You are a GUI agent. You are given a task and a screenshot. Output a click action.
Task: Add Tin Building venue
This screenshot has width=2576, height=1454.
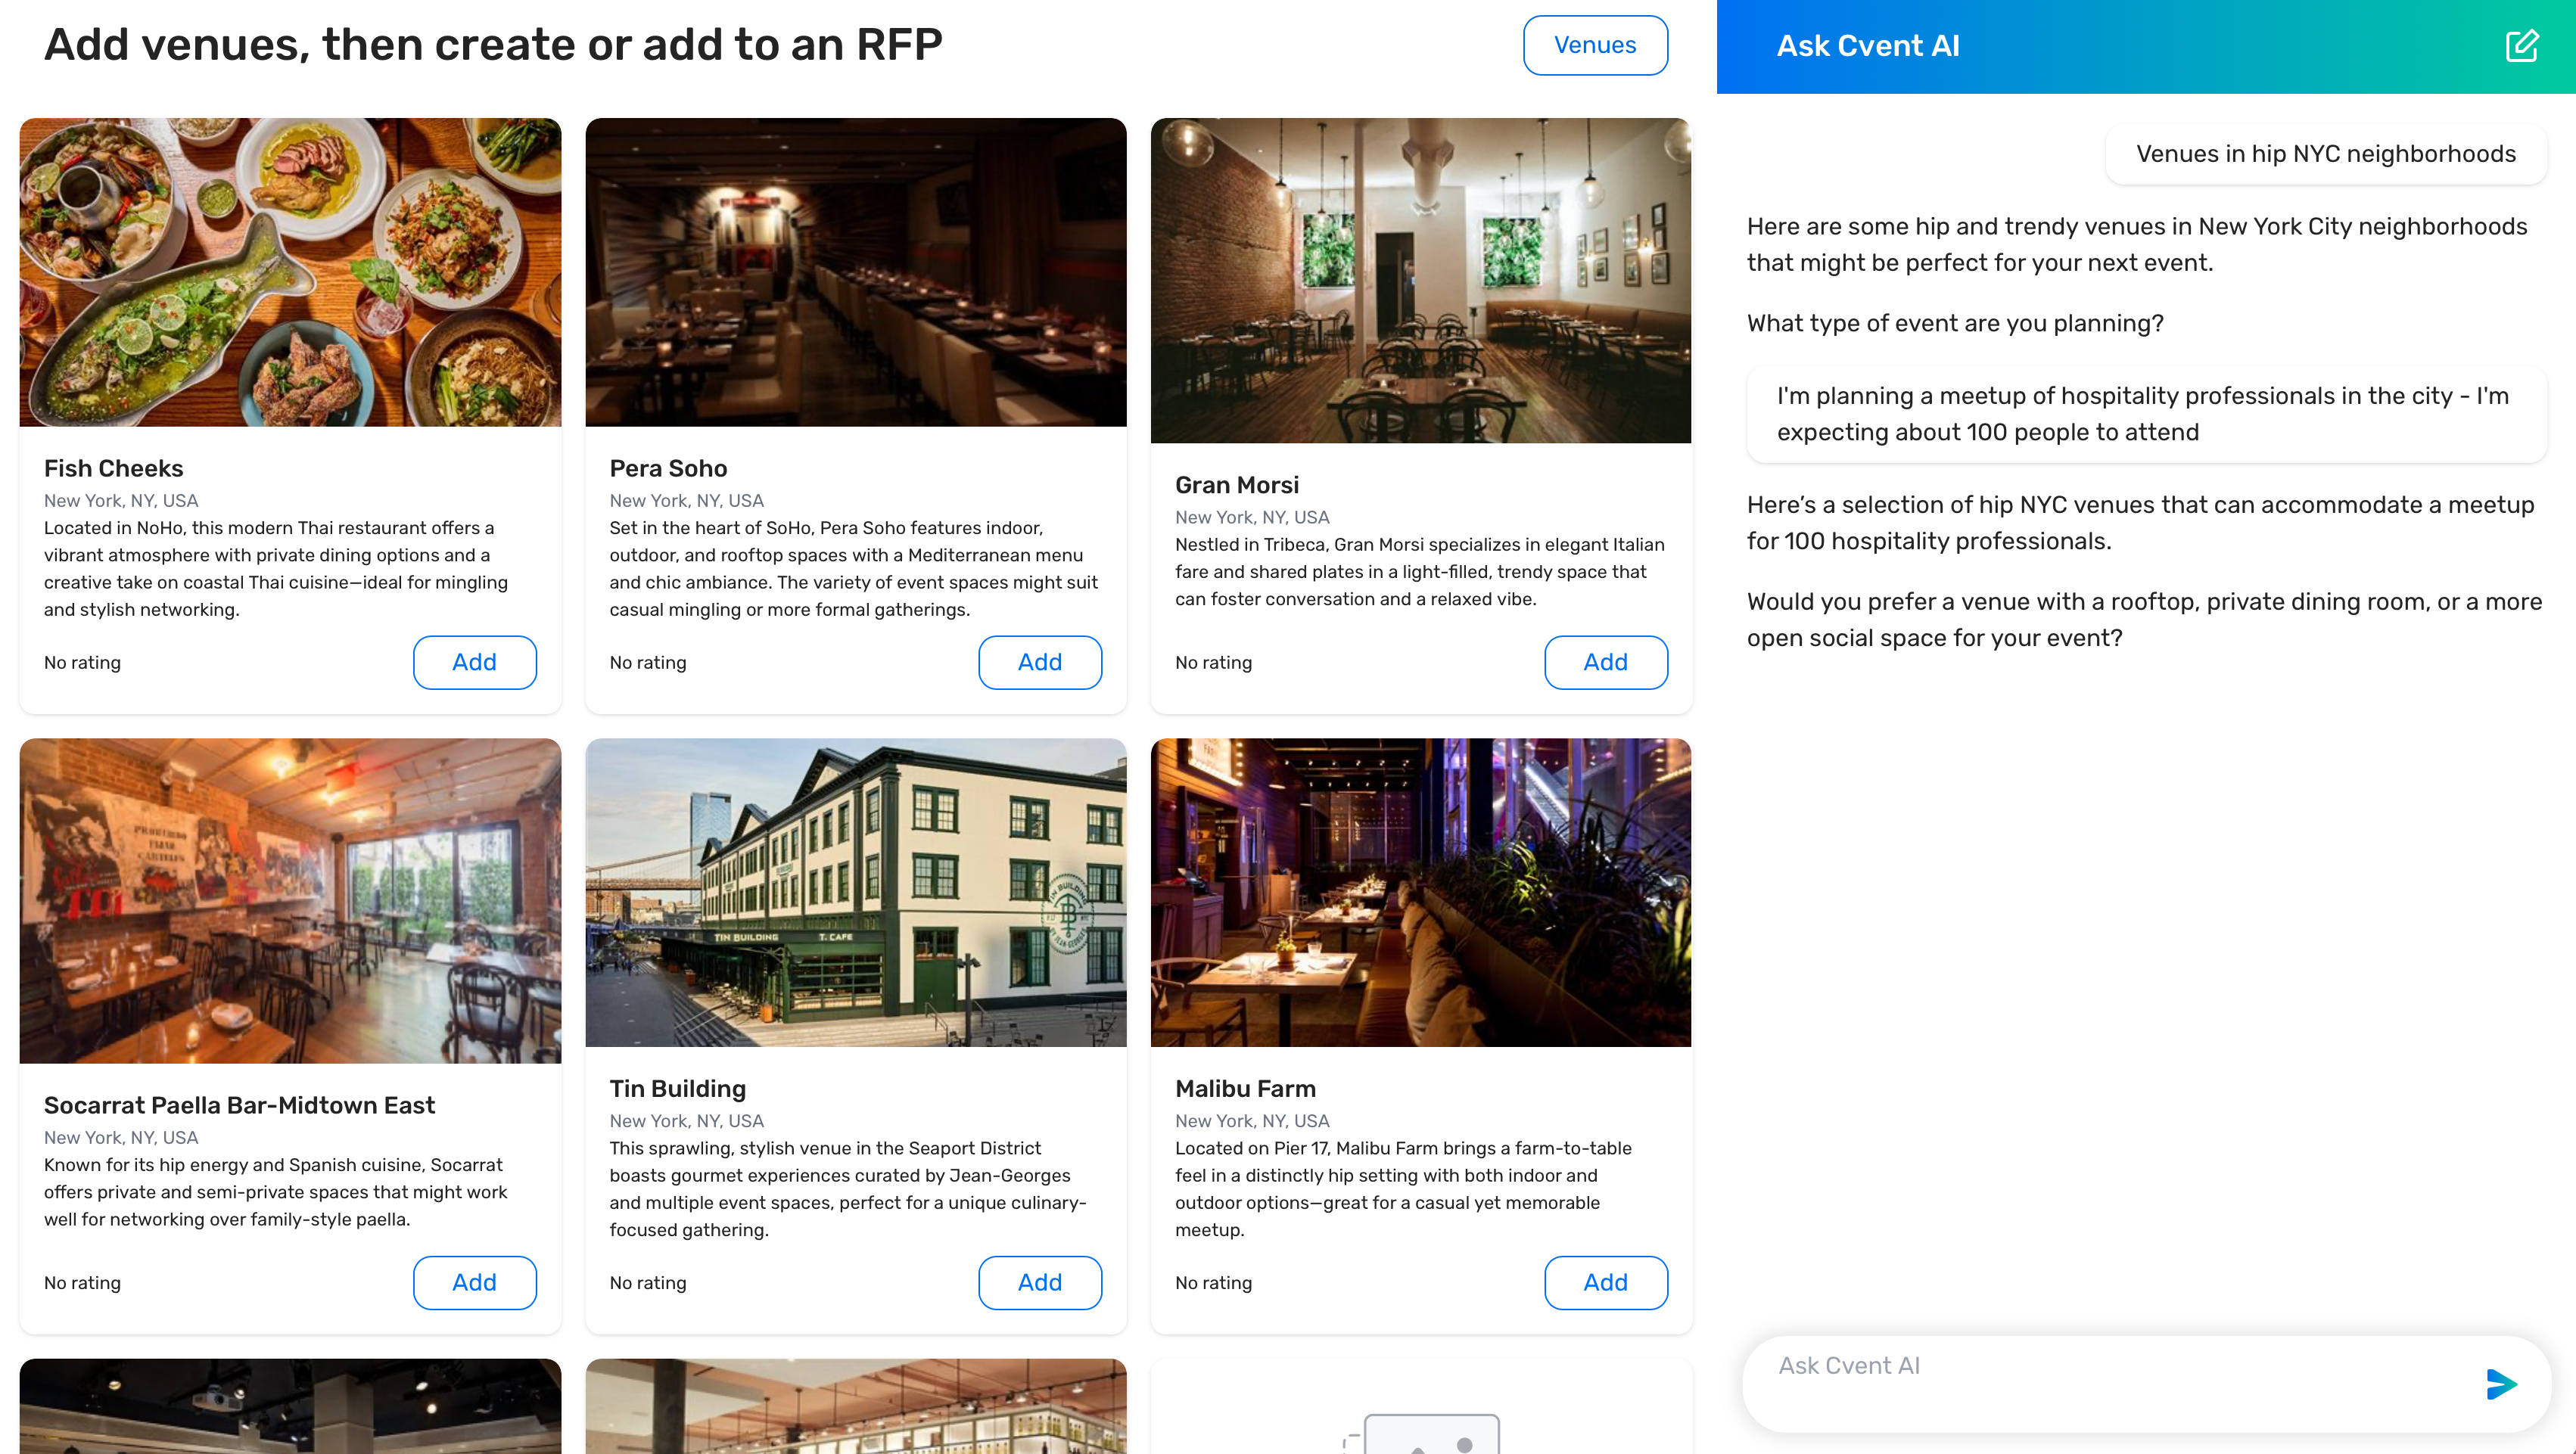pyautogui.click(x=1040, y=1282)
